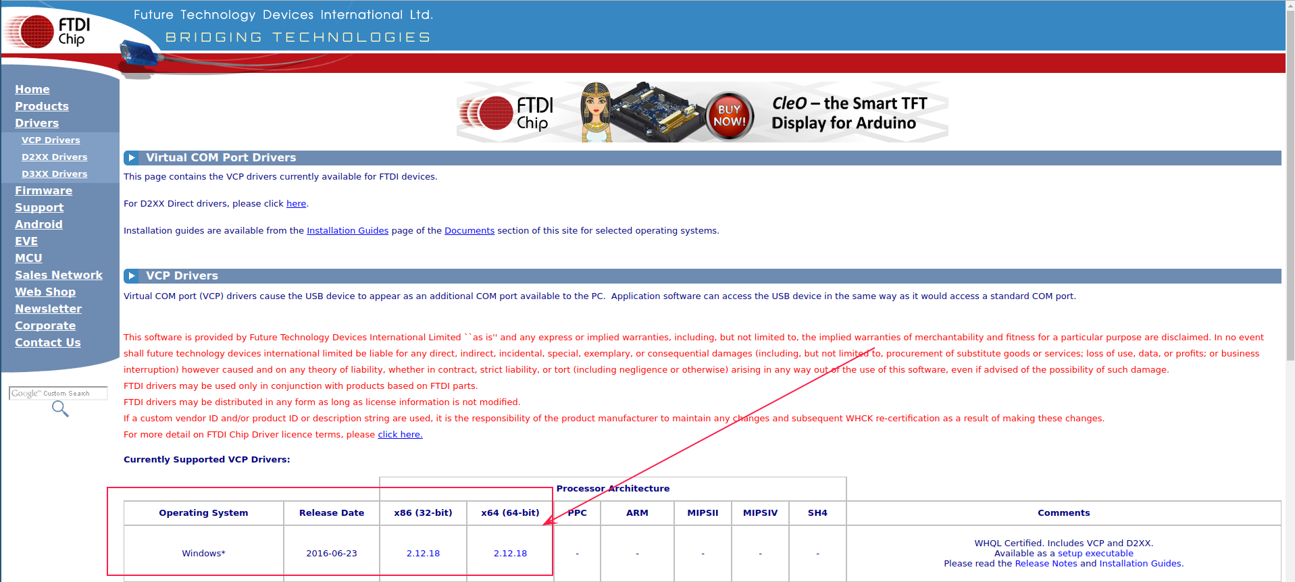Viewport: 1295px width, 582px height.
Task: Click the Release Date column header
Action: pyautogui.click(x=332, y=512)
